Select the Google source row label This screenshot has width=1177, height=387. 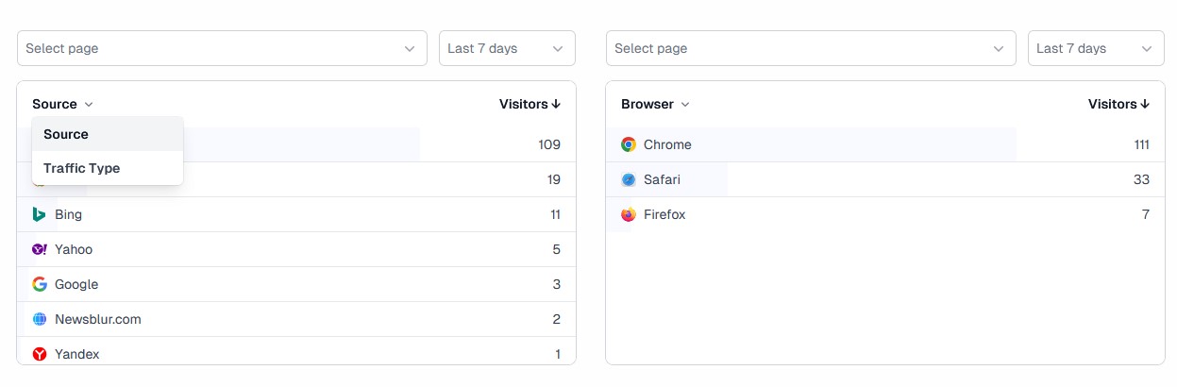tap(76, 284)
